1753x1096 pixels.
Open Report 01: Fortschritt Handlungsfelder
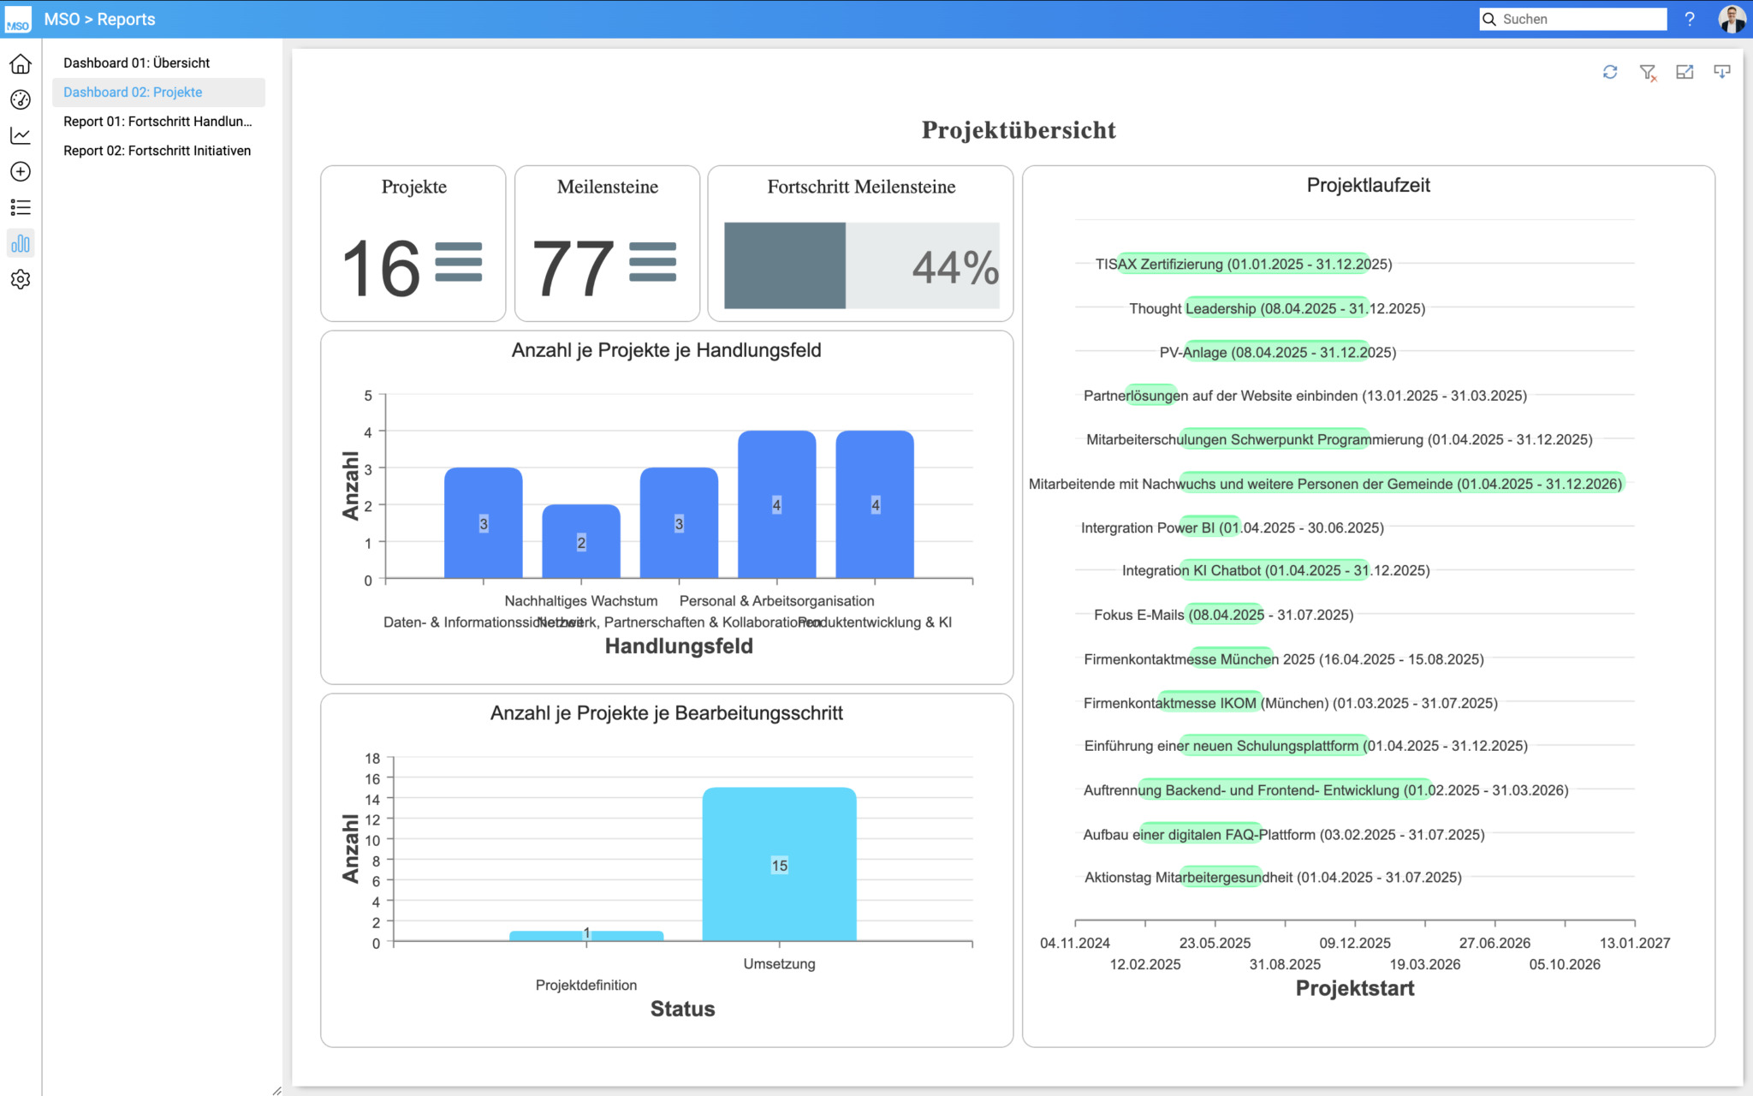pyautogui.click(x=157, y=122)
